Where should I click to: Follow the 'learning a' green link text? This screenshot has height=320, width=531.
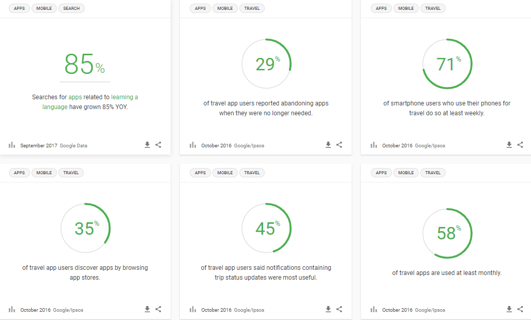[x=124, y=97]
